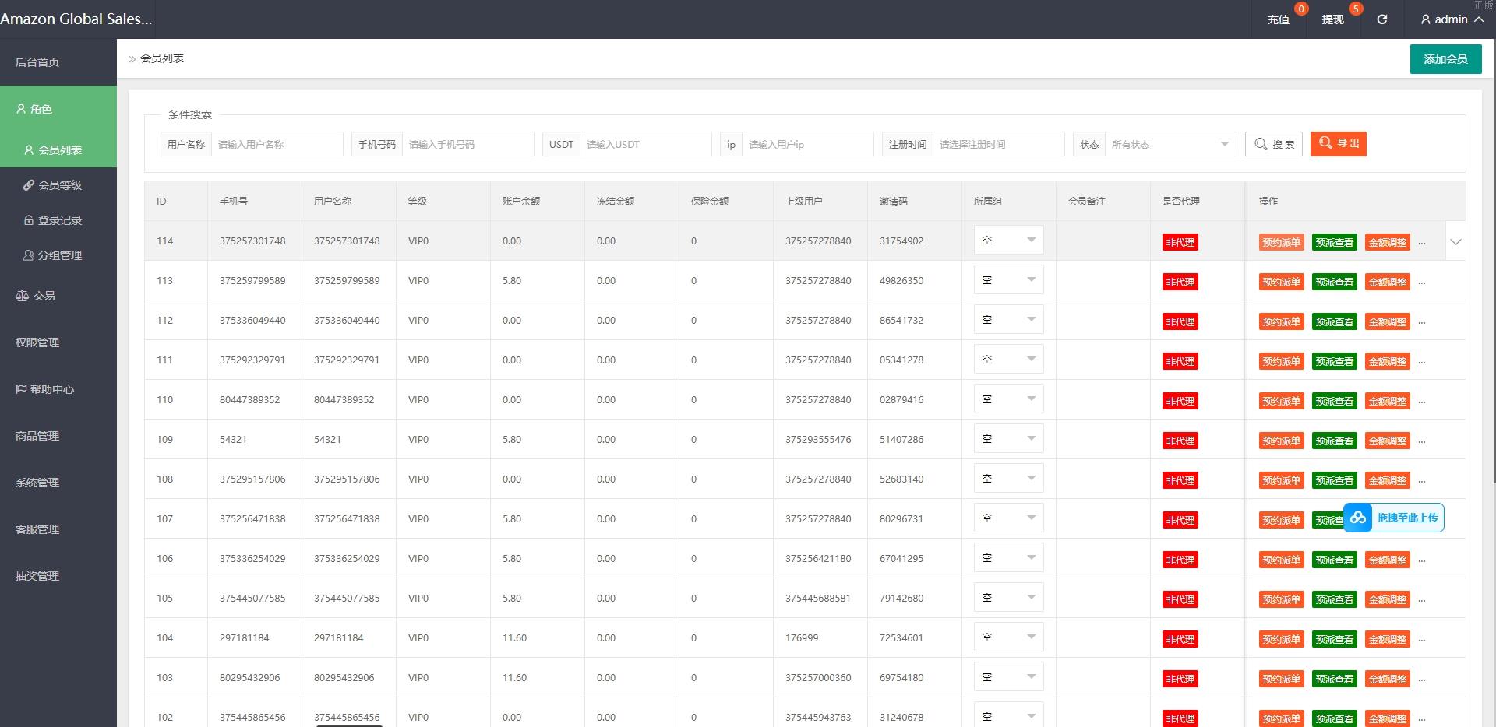This screenshot has height=727, width=1496.
Task: Toggle the 非代理 agent tag for row 109
Action: pyautogui.click(x=1180, y=441)
